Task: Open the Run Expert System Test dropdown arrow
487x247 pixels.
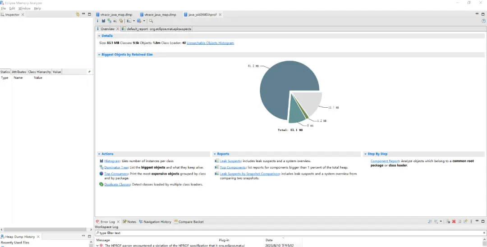Action: (134, 21)
